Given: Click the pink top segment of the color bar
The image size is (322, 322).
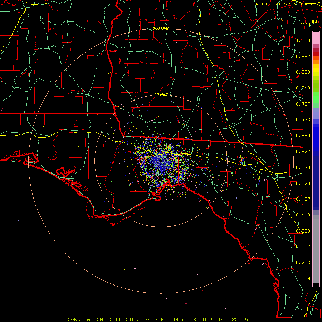Looking at the screenshot, I should pyautogui.click(x=316, y=38).
